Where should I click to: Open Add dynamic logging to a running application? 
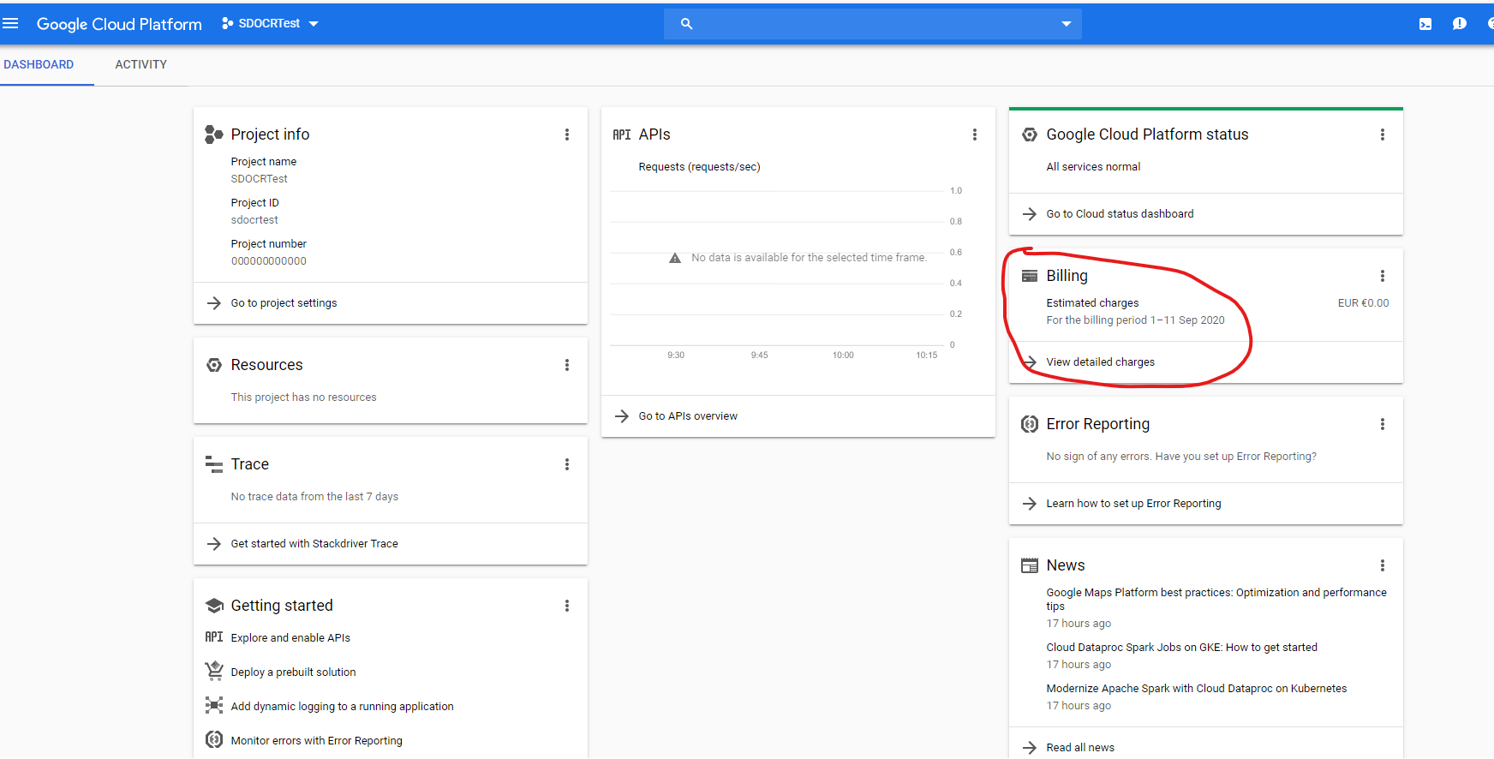342,707
